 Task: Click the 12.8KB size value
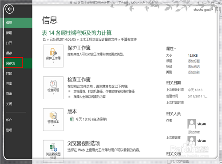[193, 55]
